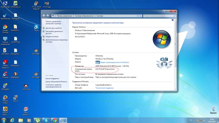Open the taskbar clock and date

tap(212, 121)
